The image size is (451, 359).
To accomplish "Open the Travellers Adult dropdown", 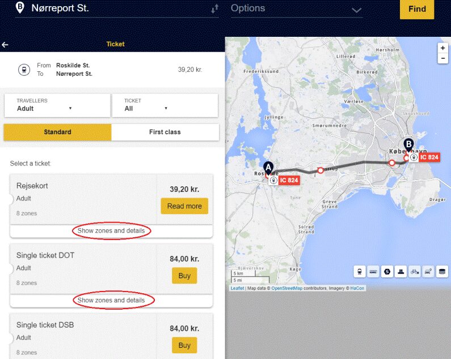I will click(57, 105).
